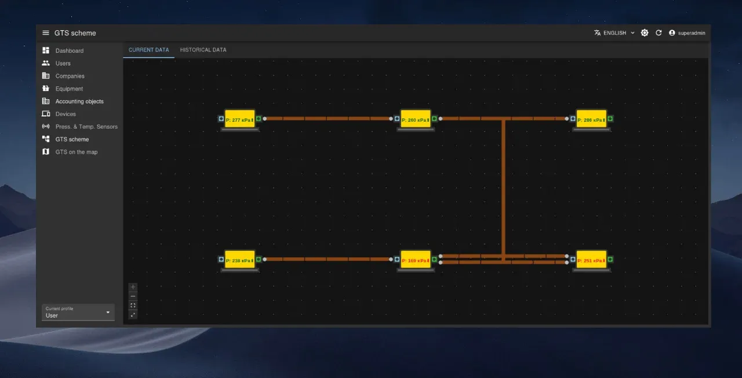Screen dimensions: 742x378
Task: Open GTS on the map view
Action: (75, 152)
